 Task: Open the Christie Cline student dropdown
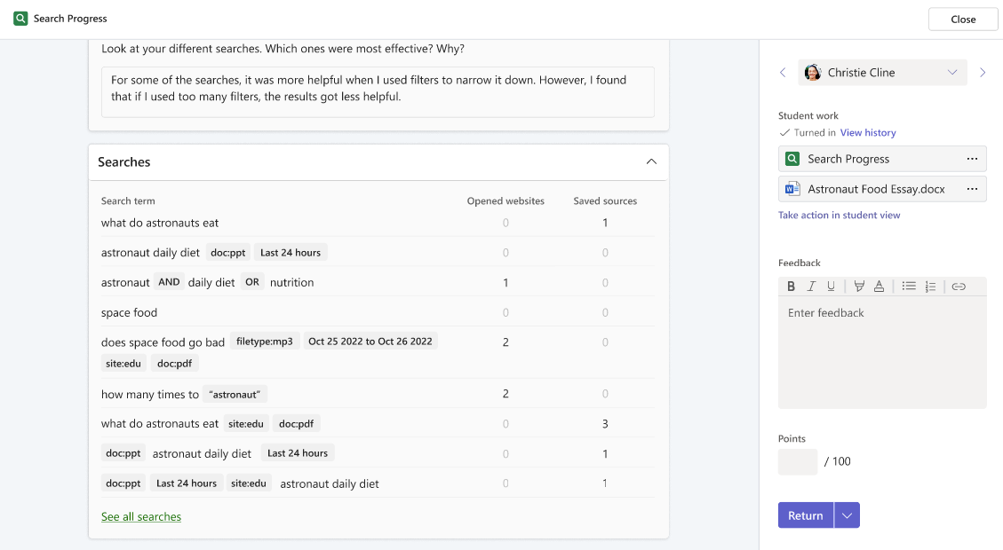(952, 72)
